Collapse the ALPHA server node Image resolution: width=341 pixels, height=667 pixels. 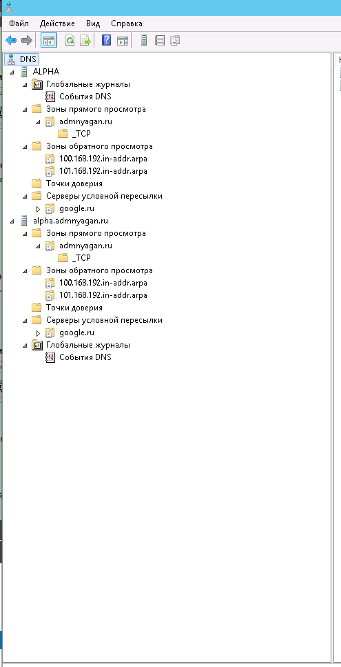click(x=12, y=72)
